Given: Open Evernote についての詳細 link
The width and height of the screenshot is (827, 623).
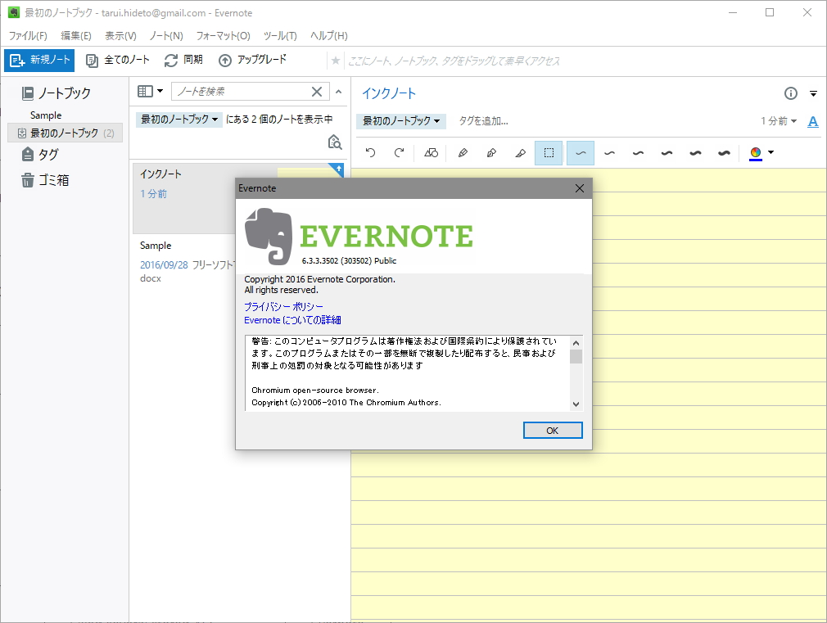Looking at the screenshot, I should (292, 320).
